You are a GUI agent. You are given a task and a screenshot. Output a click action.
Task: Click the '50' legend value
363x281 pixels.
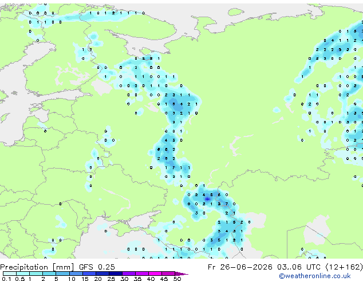pos(177,279)
